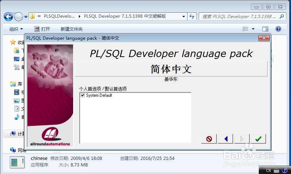The height and width of the screenshot is (174, 291).
Task: Select Computer in sidebar
Action: pos(13,134)
